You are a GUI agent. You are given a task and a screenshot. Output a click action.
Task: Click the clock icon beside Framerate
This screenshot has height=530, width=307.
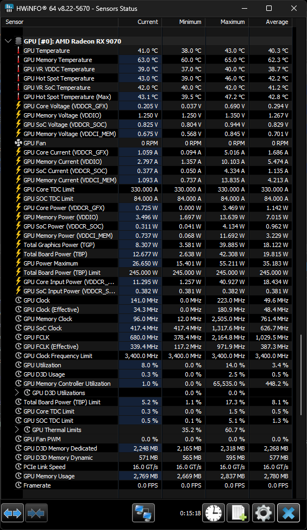18,485
